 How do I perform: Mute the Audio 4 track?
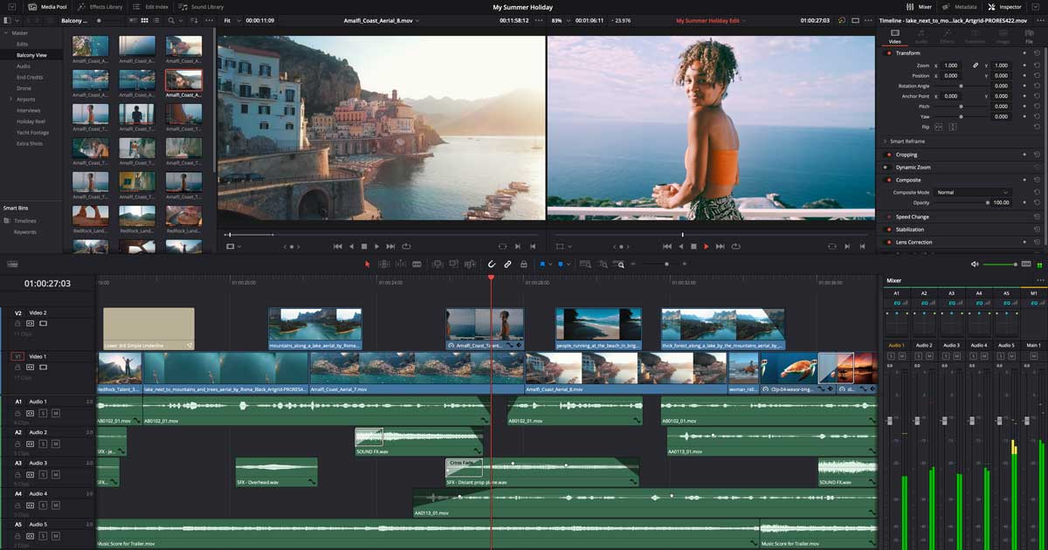(55, 505)
